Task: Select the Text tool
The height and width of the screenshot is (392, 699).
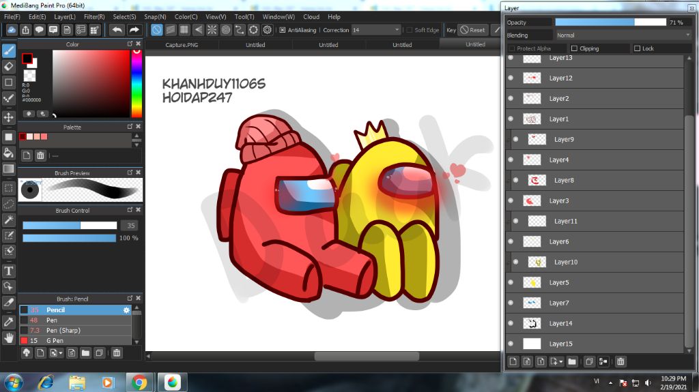Action: (x=8, y=271)
